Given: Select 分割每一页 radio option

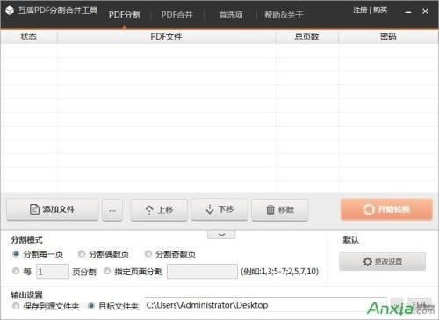Looking at the screenshot, I should click(x=16, y=254).
